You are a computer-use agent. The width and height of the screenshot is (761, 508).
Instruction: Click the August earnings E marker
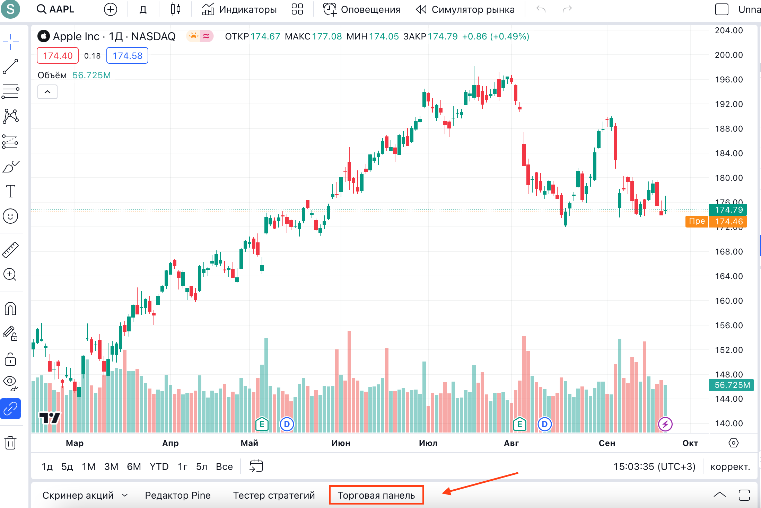(520, 424)
